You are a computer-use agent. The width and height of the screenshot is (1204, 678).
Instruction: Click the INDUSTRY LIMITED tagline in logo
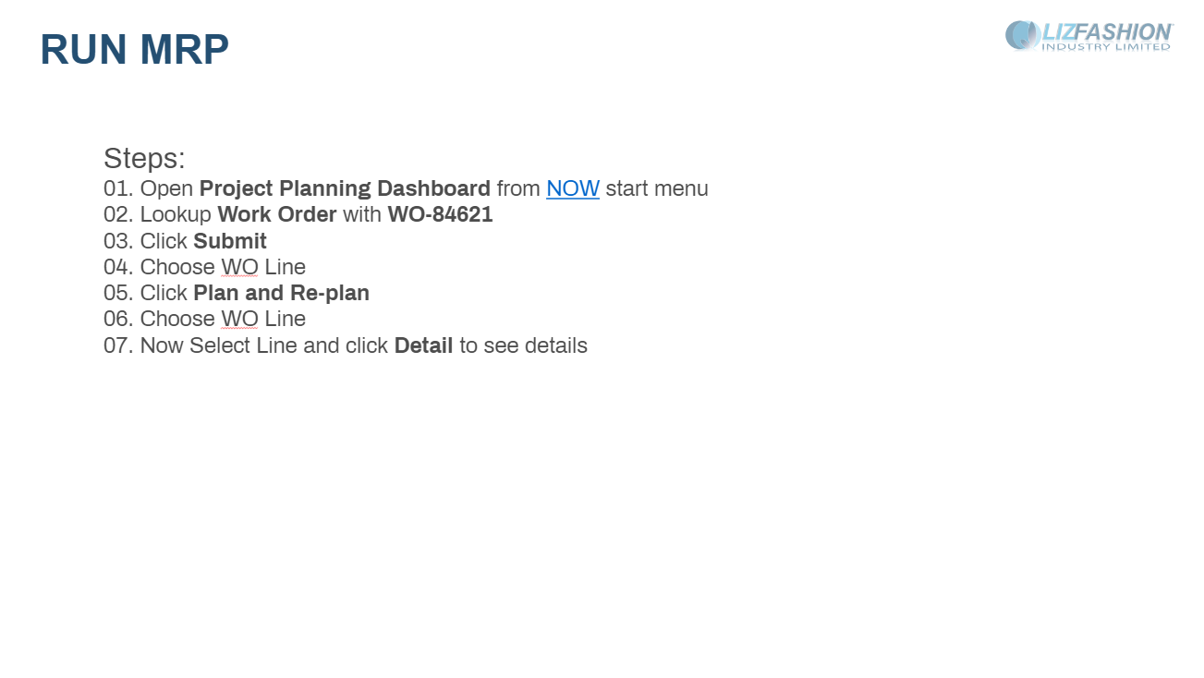point(1106,47)
